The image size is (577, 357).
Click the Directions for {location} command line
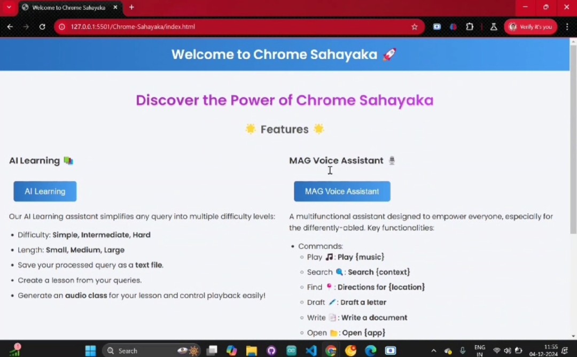[x=366, y=287]
